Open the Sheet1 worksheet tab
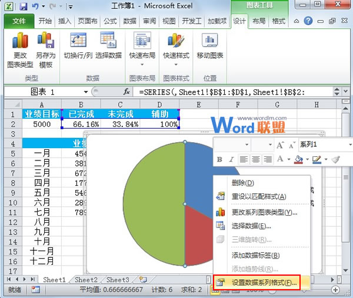This screenshot has width=353, height=298. 54,280
